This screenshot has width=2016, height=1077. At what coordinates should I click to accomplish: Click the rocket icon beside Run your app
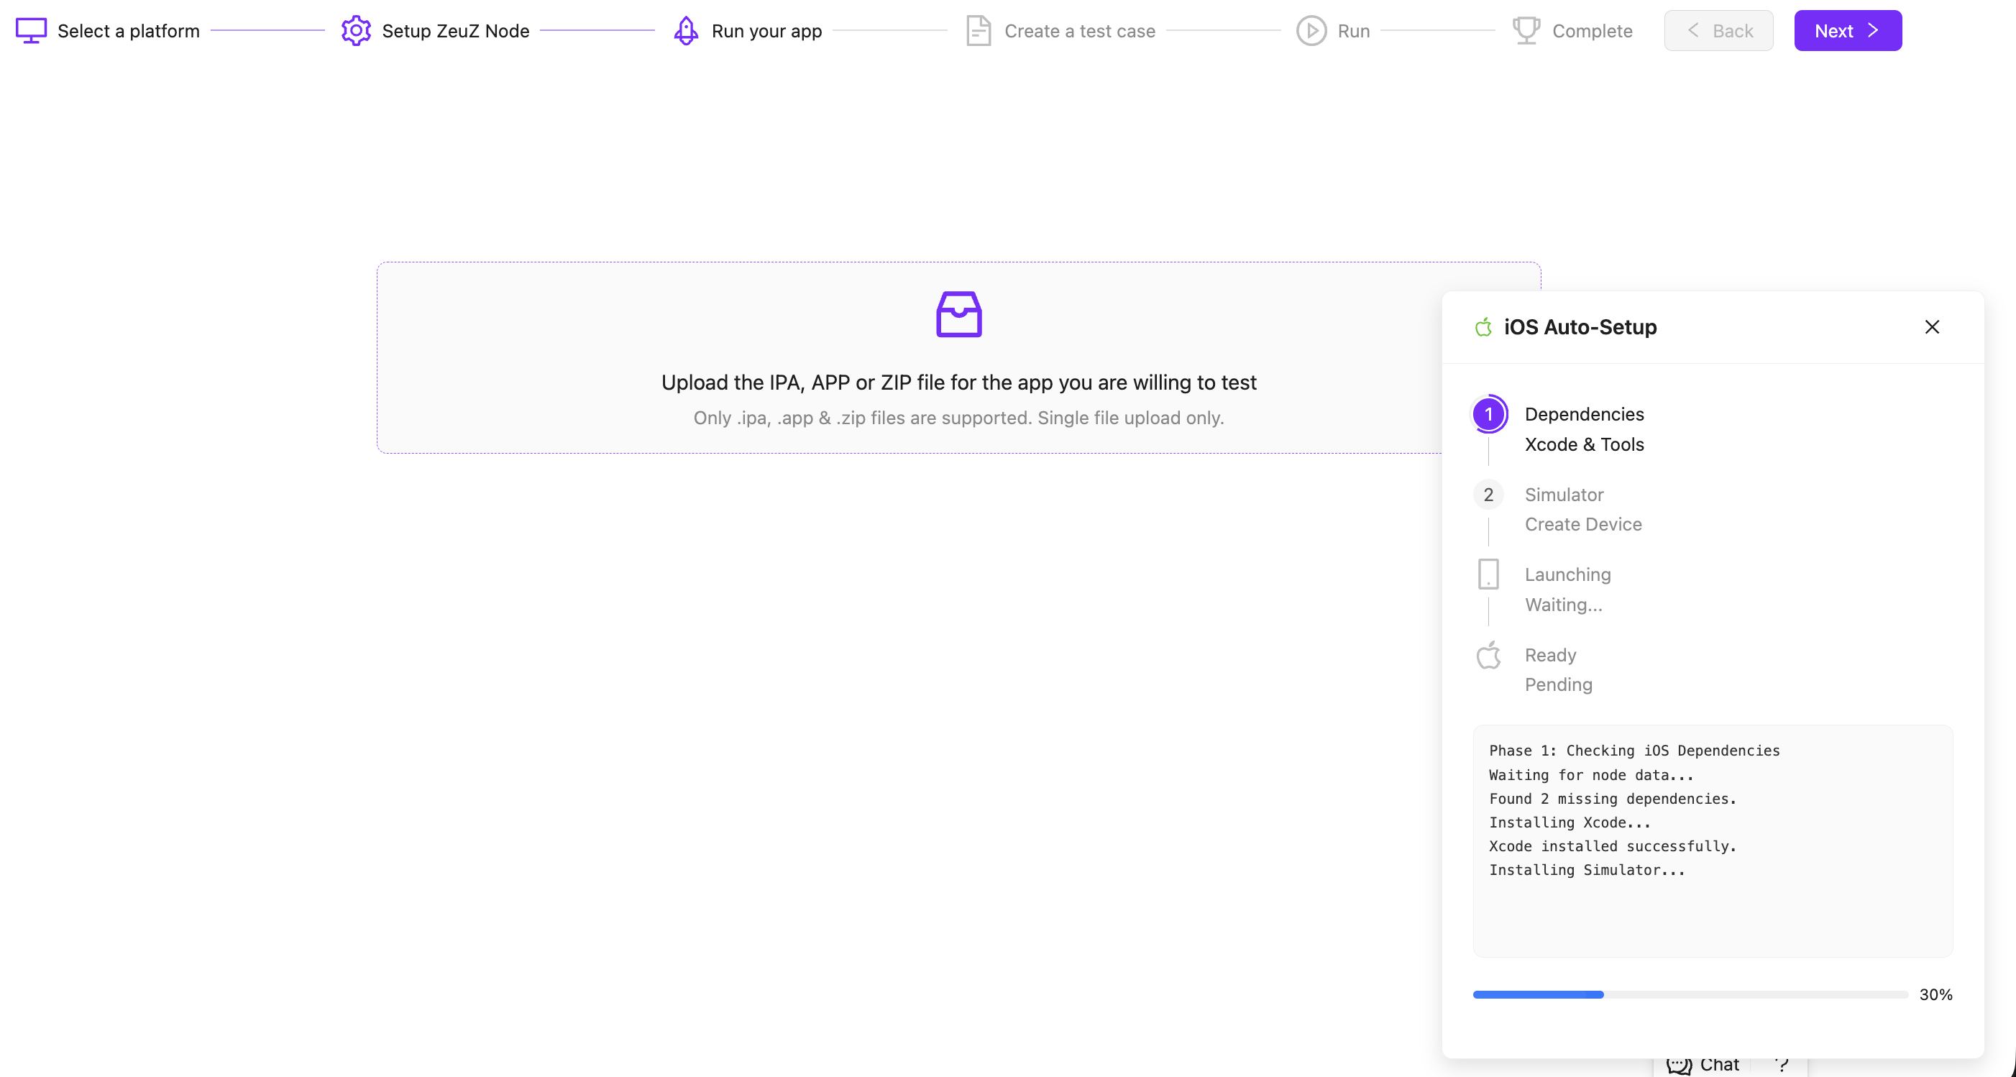click(686, 30)
